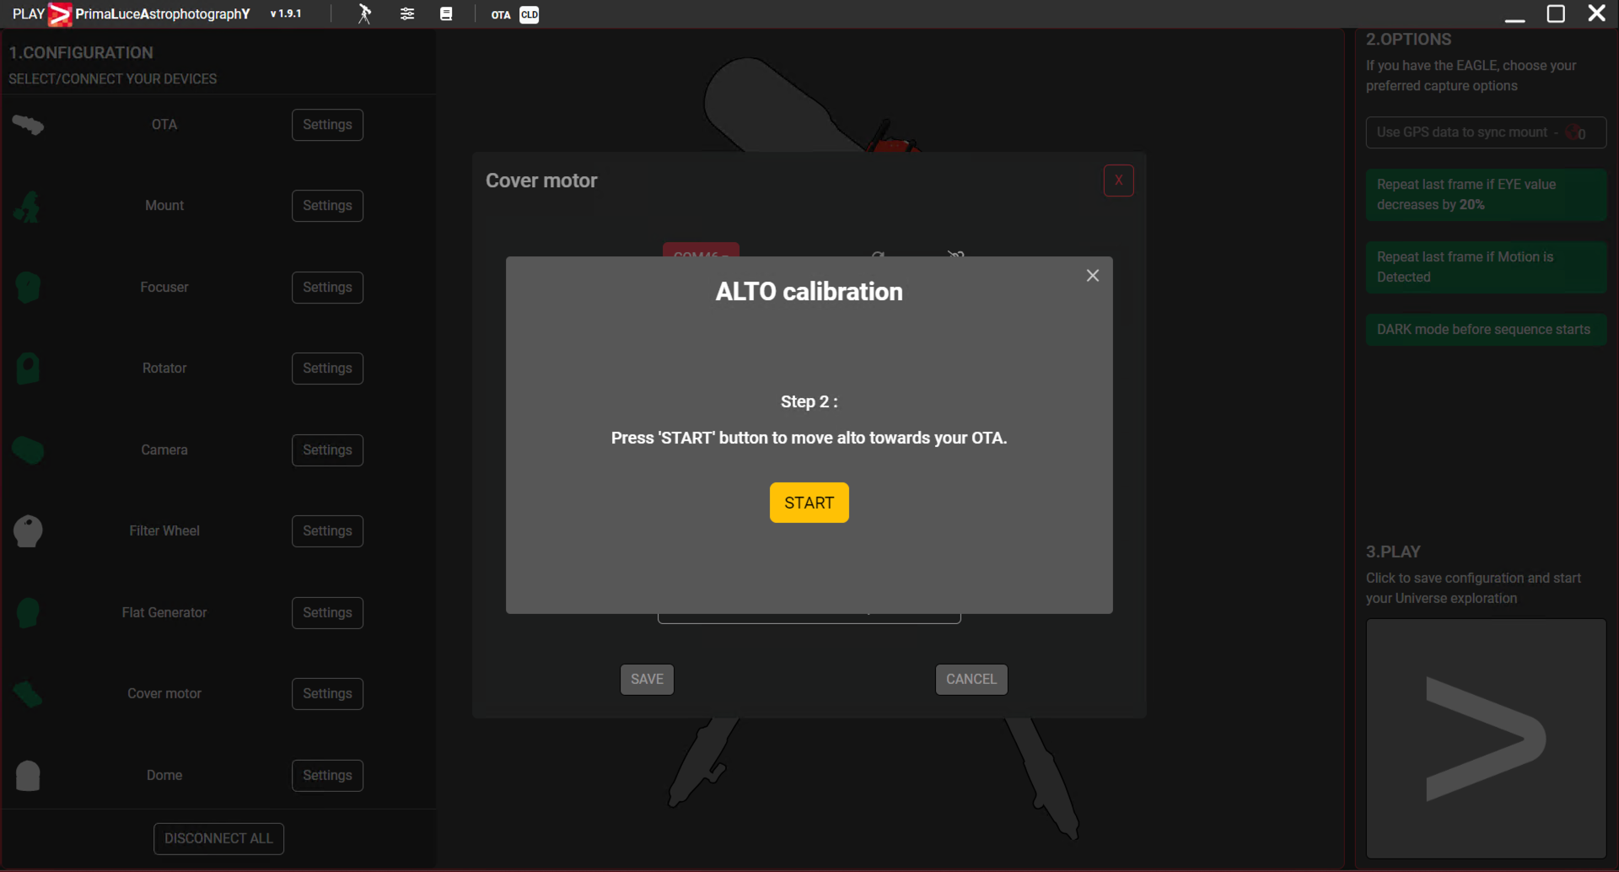This screenshot has width=1619, height=872.
Task: Open the sliders settings icon in toolbar
Action: point(407,13)
